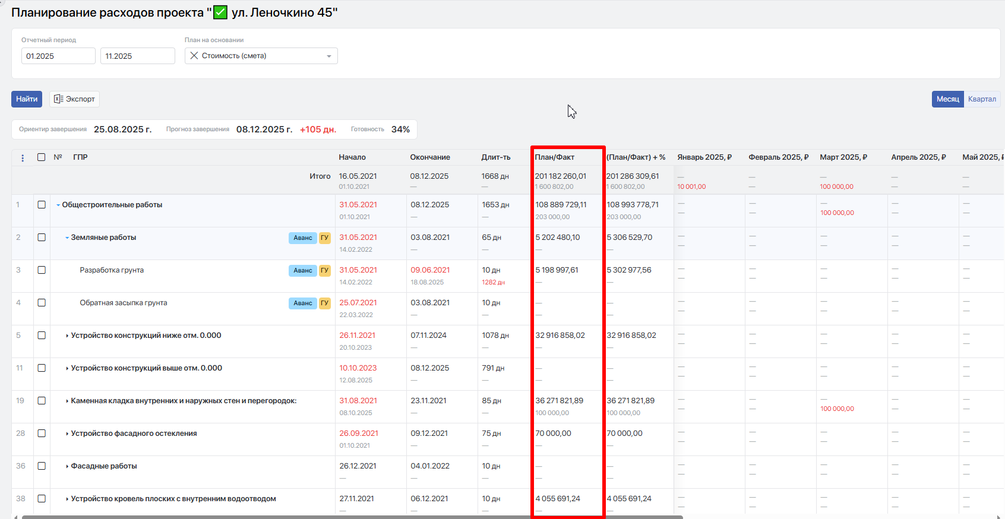Image resolution: width=1005 pixels, height=519 pixels.
Task: Clear the Стоимость (смета) selection with X
Action: [194, 56]
